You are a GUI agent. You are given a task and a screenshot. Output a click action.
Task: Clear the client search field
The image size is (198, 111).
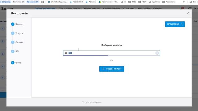tap(157, 53)
